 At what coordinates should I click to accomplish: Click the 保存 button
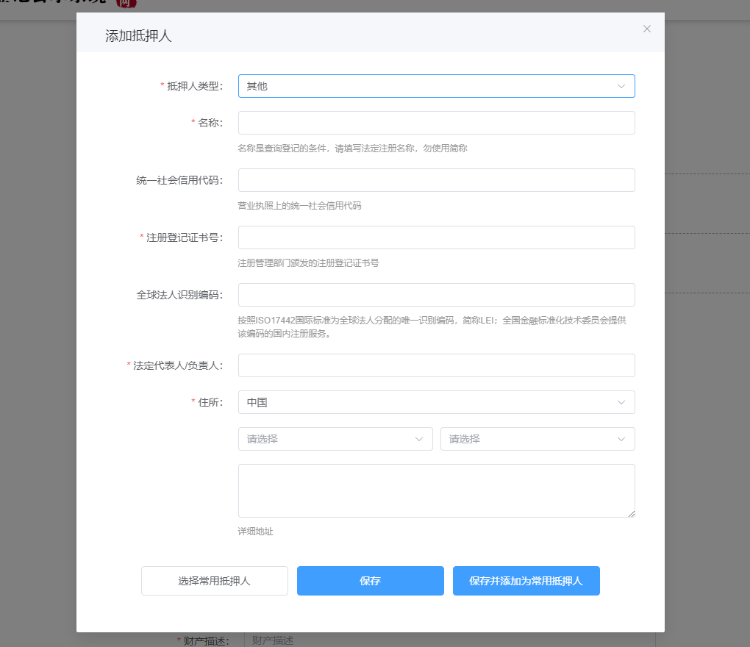coord(370,581)
